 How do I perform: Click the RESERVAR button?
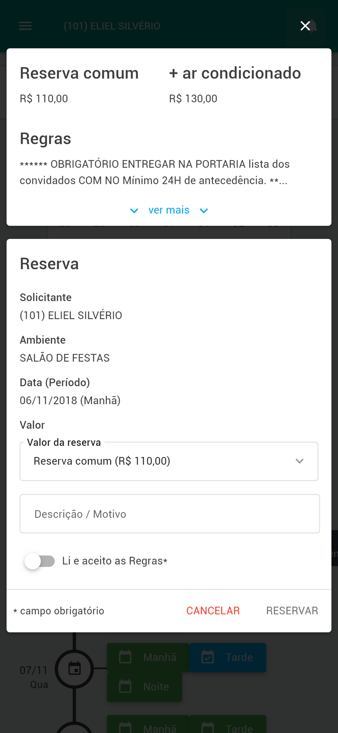click(x=292, y=611)
